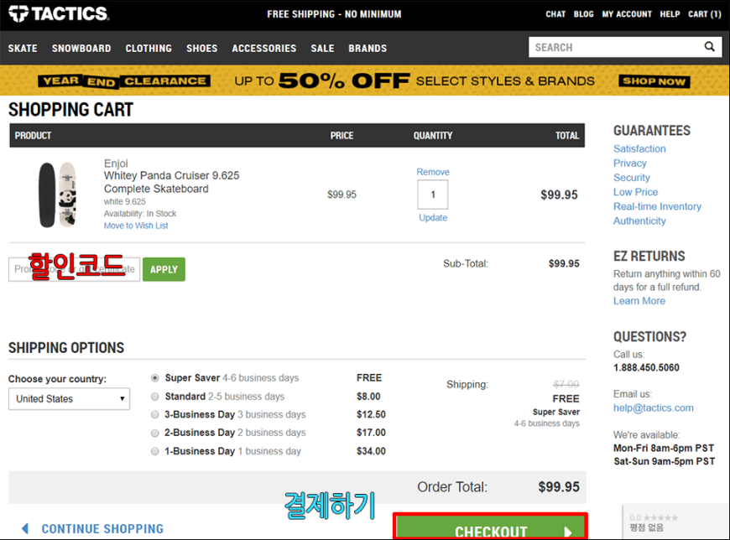Open the Security guarantee link
This screenshot has width=730, height=540.
[631, 178]
